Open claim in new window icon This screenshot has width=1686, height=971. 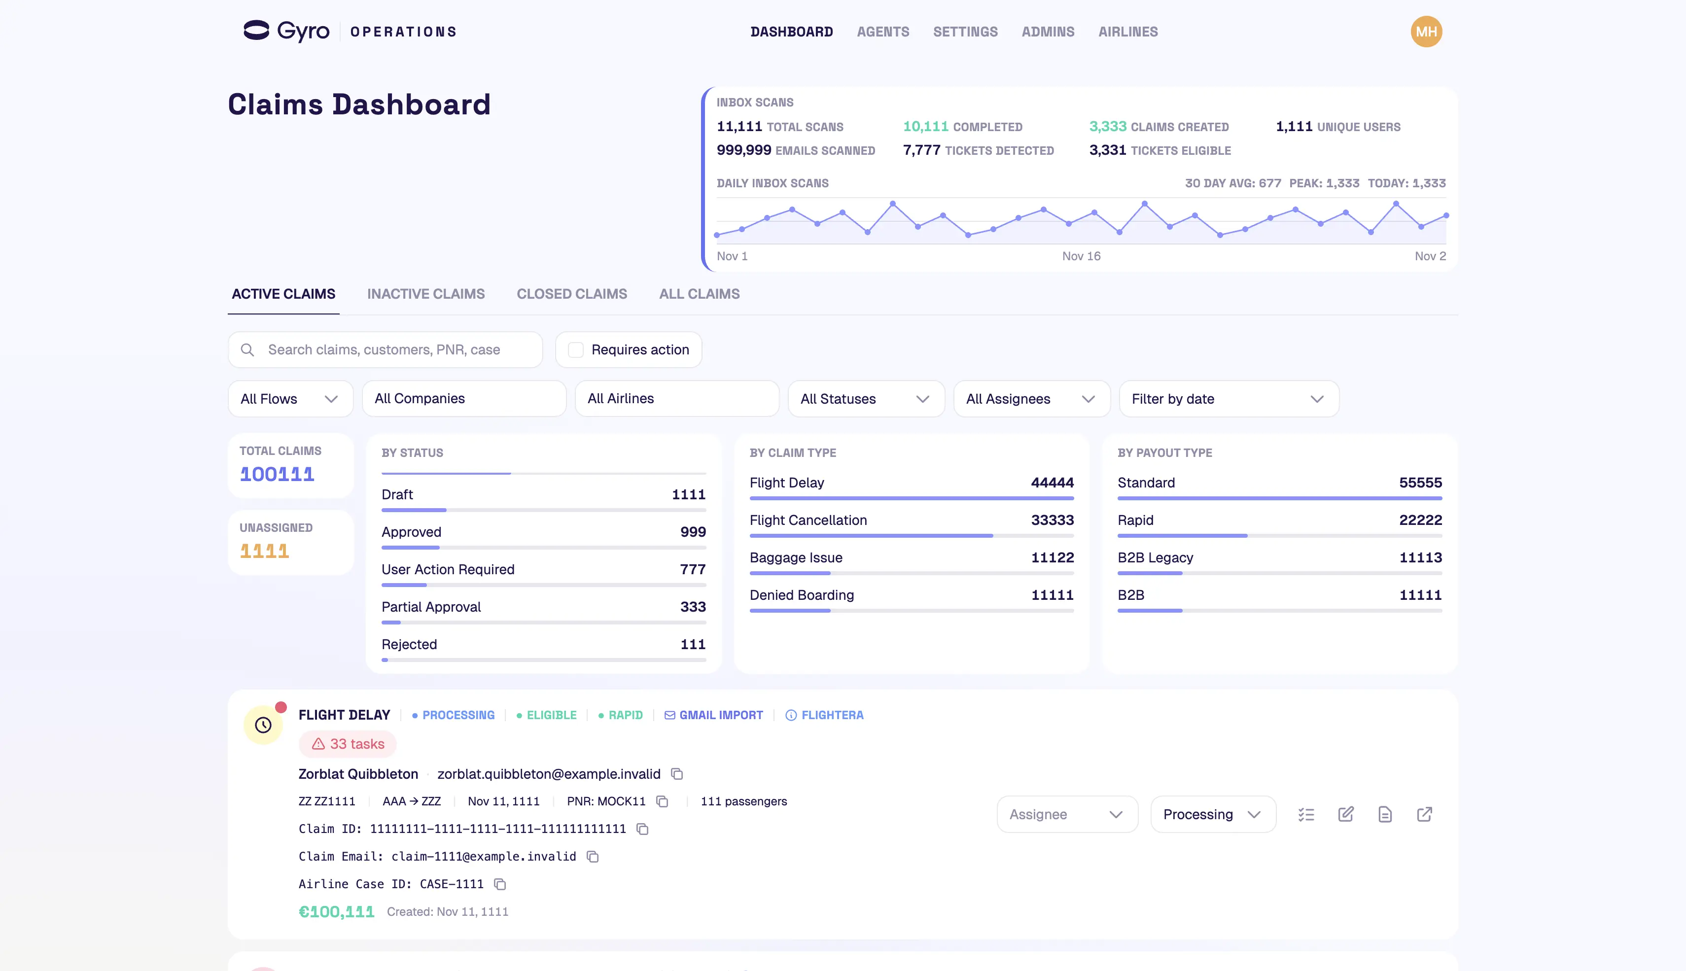[x=1425, y=814]
